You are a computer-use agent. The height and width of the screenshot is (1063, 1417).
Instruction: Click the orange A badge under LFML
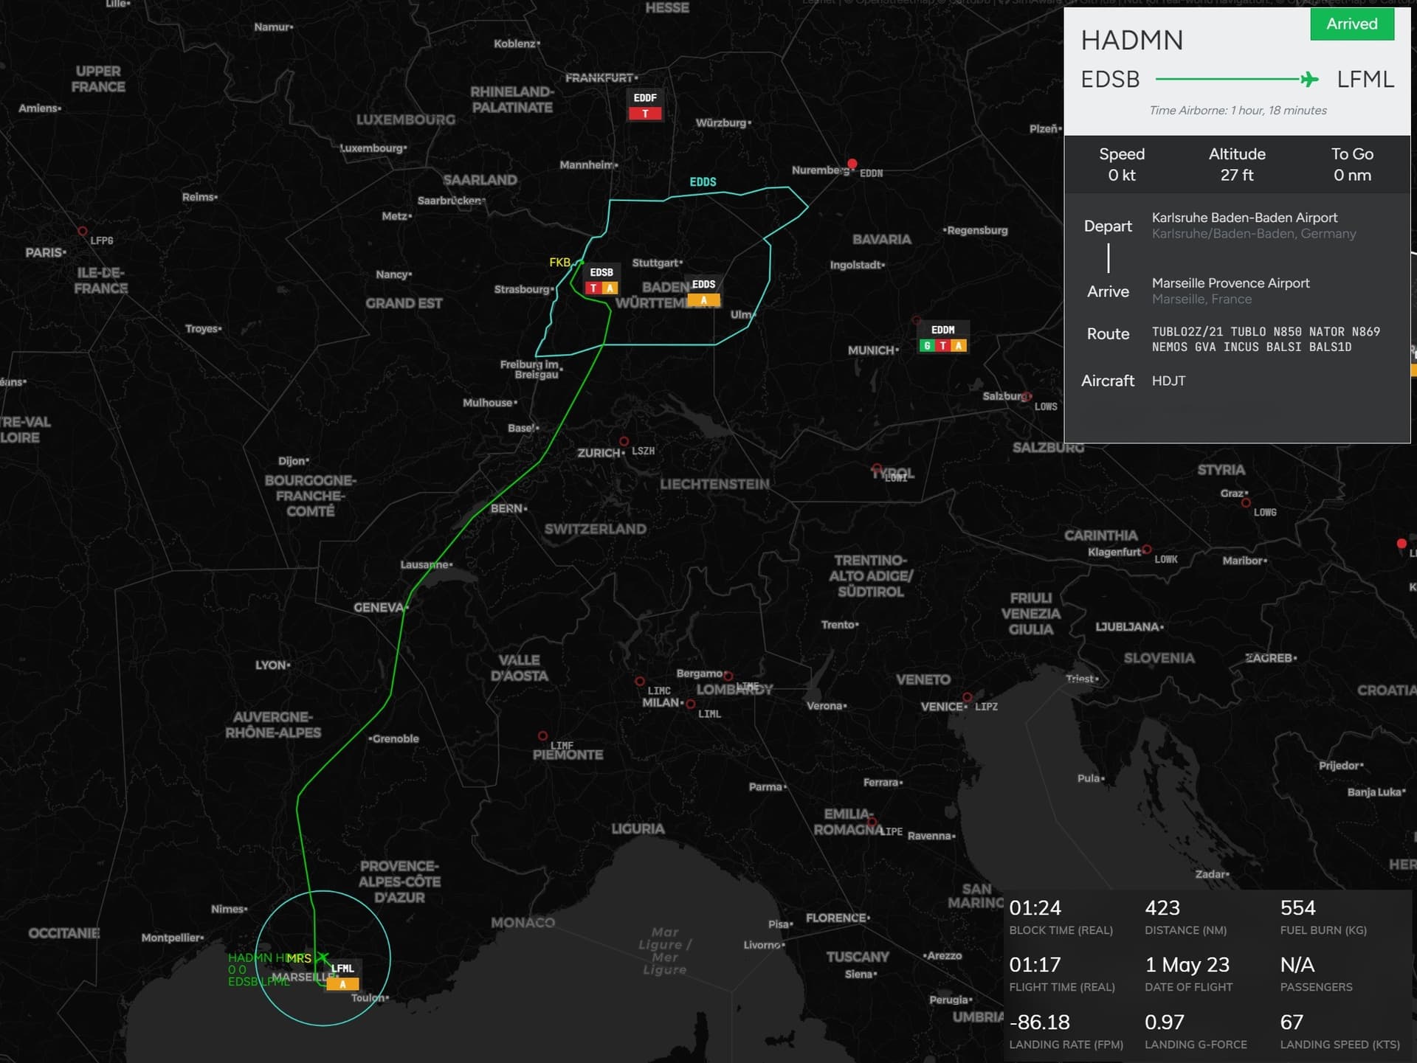tap(342, 984)
